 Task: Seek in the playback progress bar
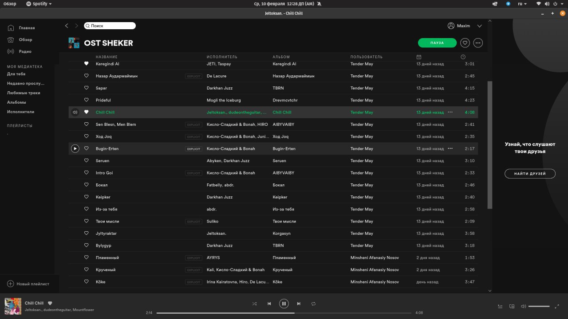click(x=284, y=313)
